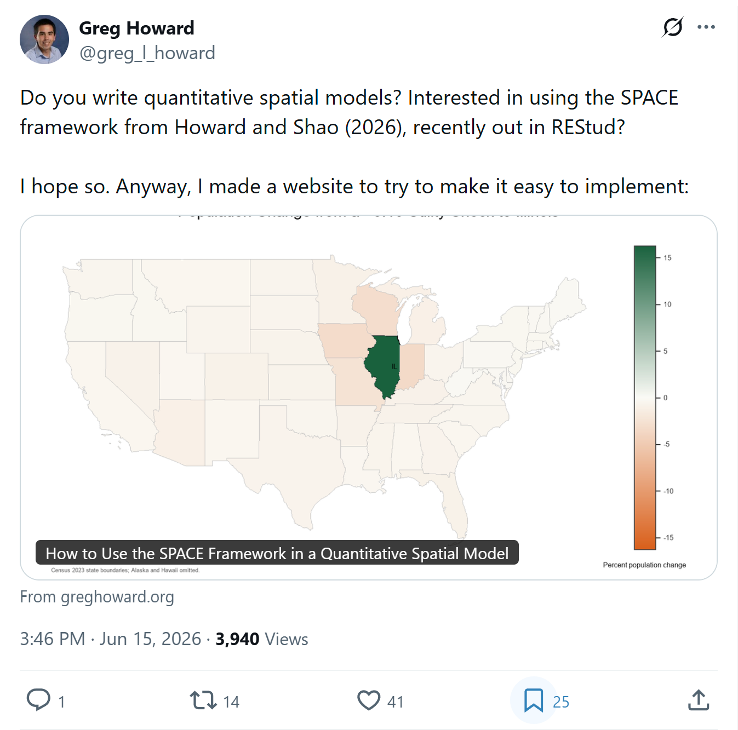Viewport: 738px width, 730px height.
Task: View the 3,940 Views analytics
Action: coord(262,639)
